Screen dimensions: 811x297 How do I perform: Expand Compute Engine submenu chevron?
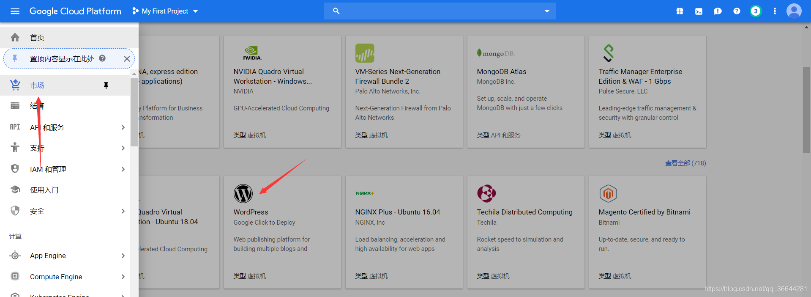pos(123,277)
